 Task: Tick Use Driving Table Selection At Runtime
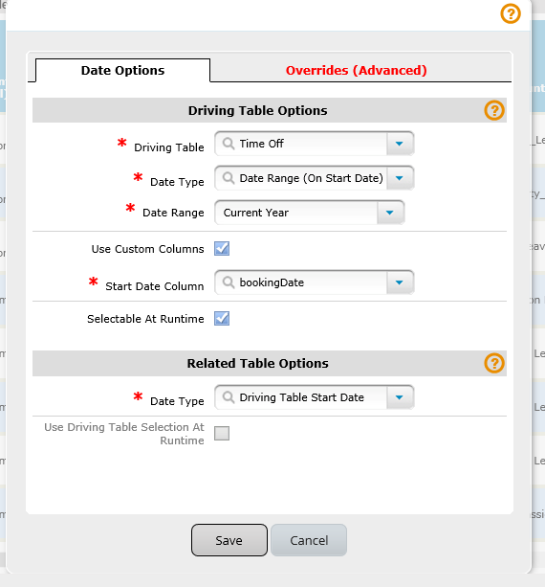point(222,434)
